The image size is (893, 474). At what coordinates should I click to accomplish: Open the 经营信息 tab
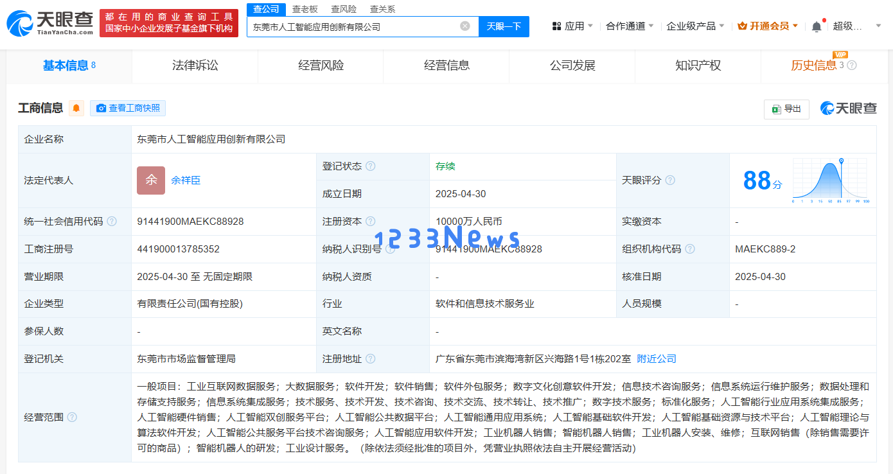[x=446, y=66]
